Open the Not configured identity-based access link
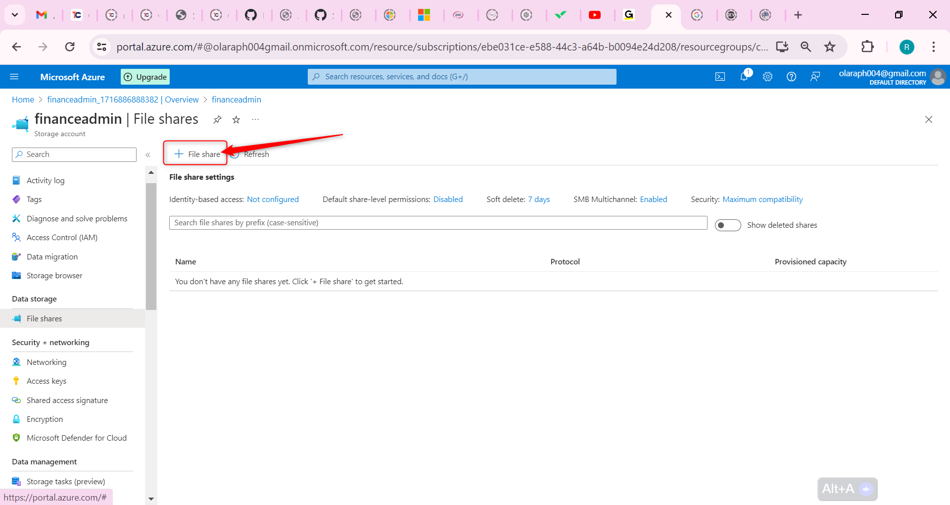 (273, 199)
